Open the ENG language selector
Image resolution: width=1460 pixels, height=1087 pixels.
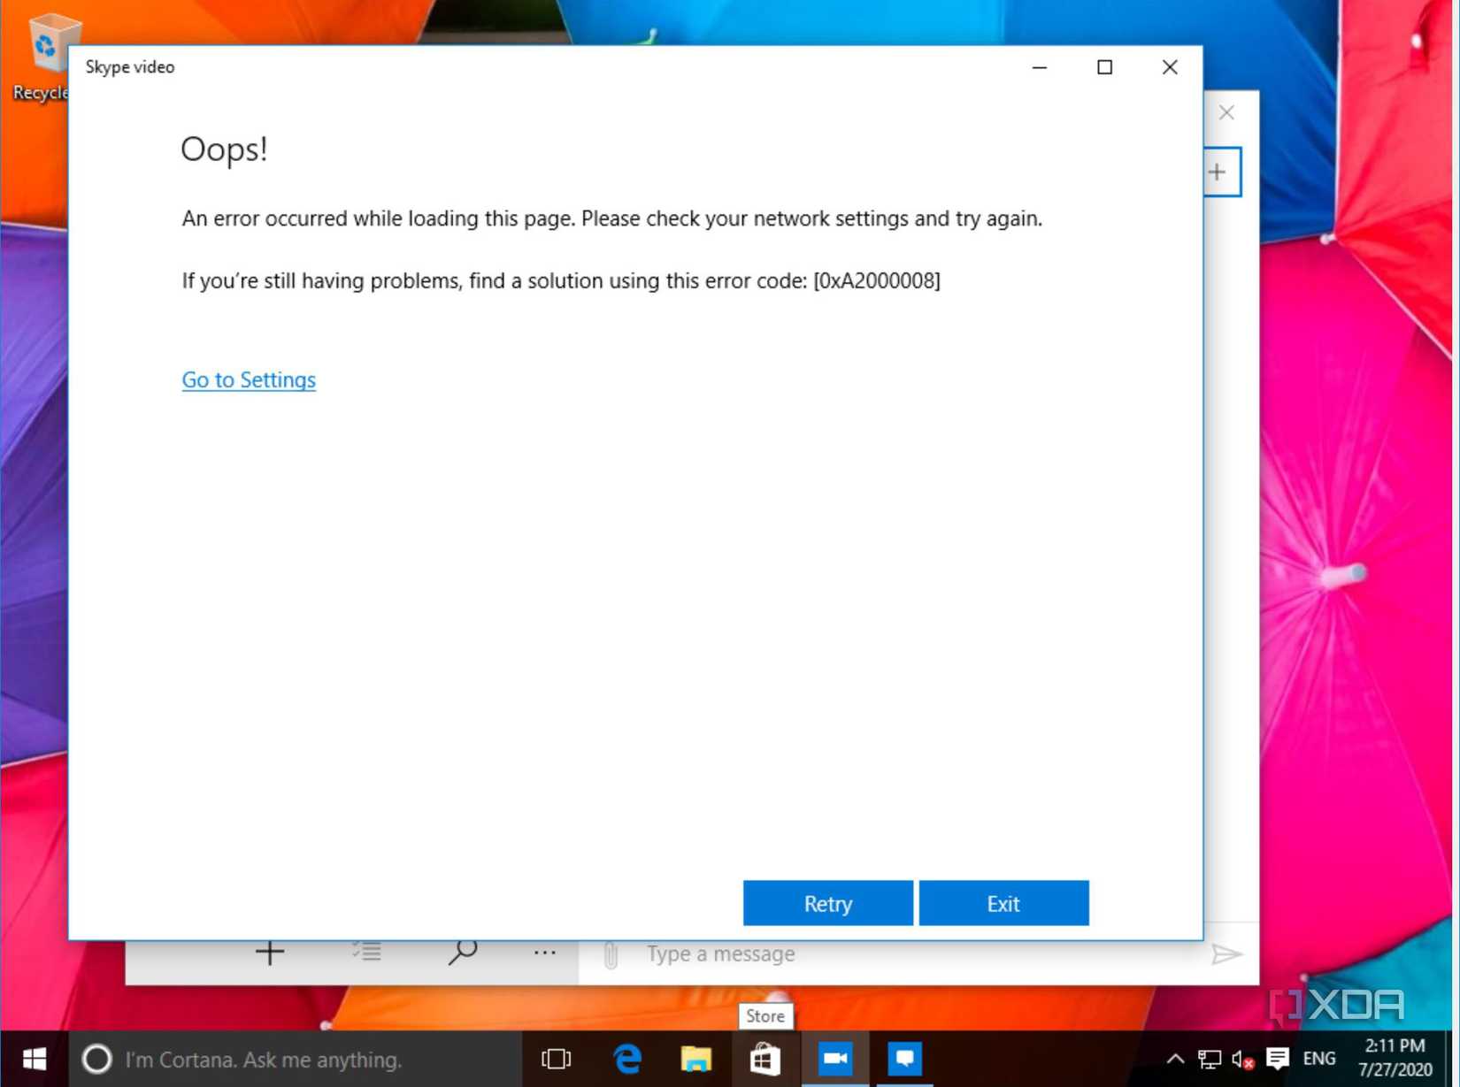click(x=1318, y=1059)
